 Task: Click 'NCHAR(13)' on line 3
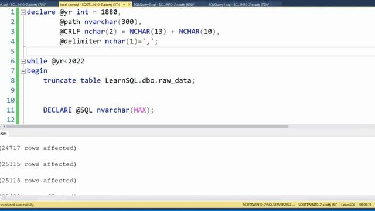148,32
